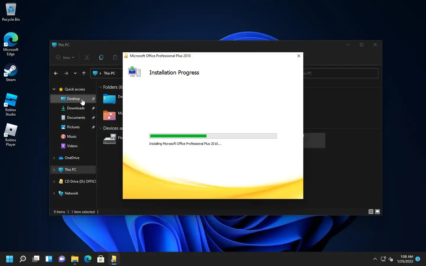Go up one folder level in File Explorer
The width and height of the screenshot is (426, 266).
84,73
